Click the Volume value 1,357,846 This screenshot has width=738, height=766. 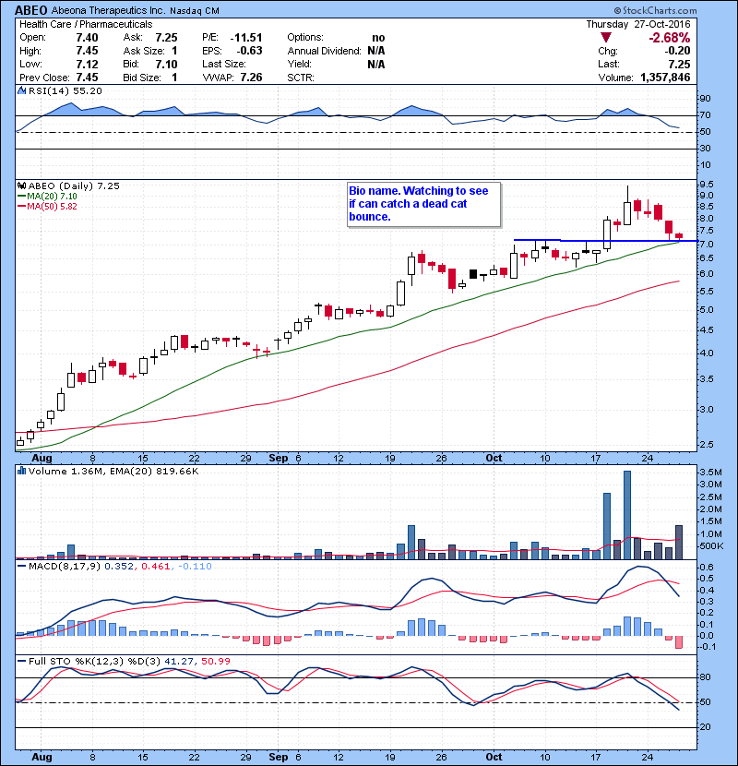[665, 78]
